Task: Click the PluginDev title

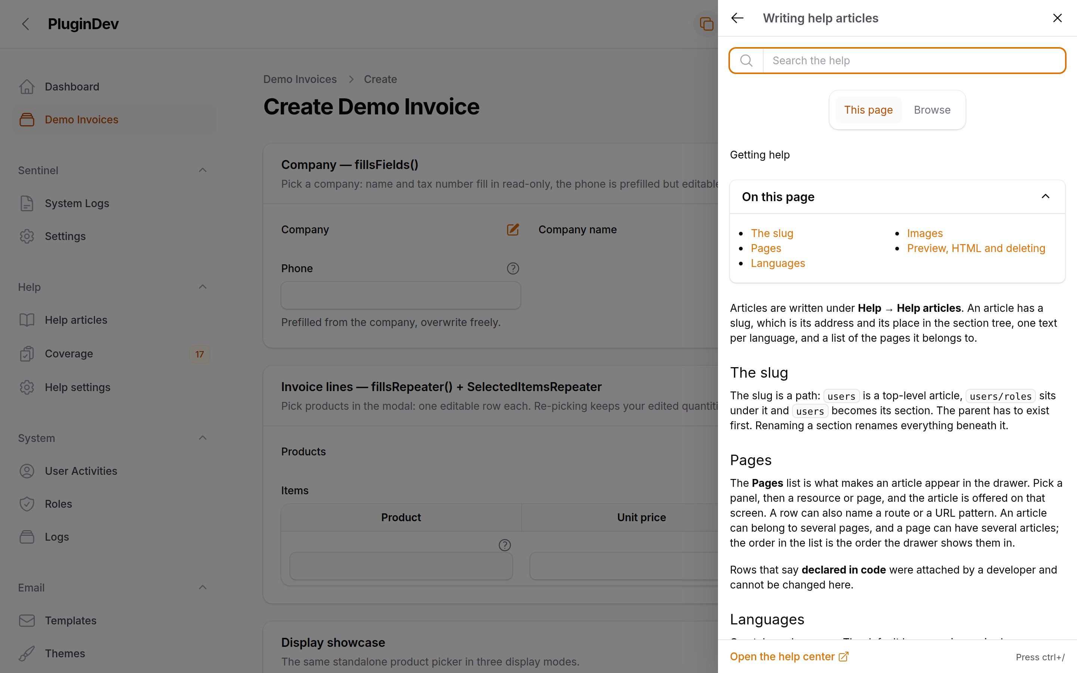Action: (83, 24)
